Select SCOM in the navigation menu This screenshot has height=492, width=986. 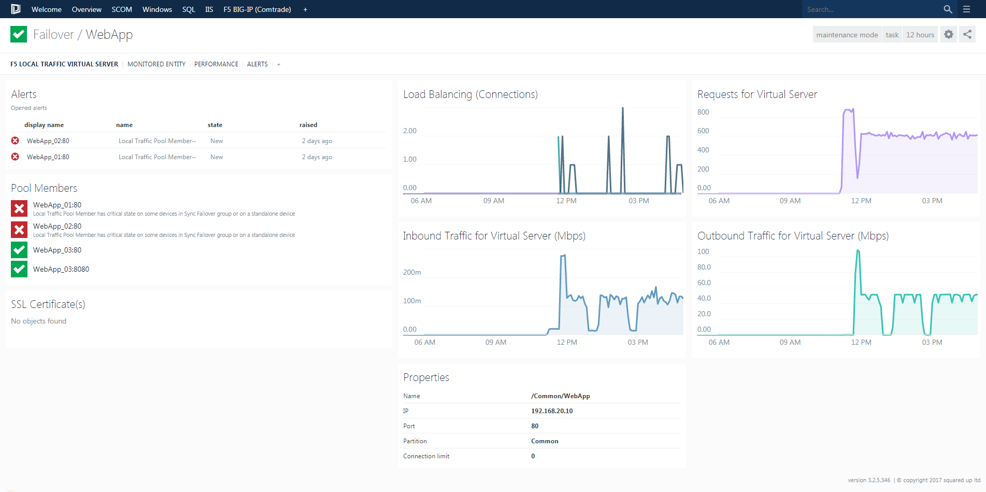(x=121, y=9)
